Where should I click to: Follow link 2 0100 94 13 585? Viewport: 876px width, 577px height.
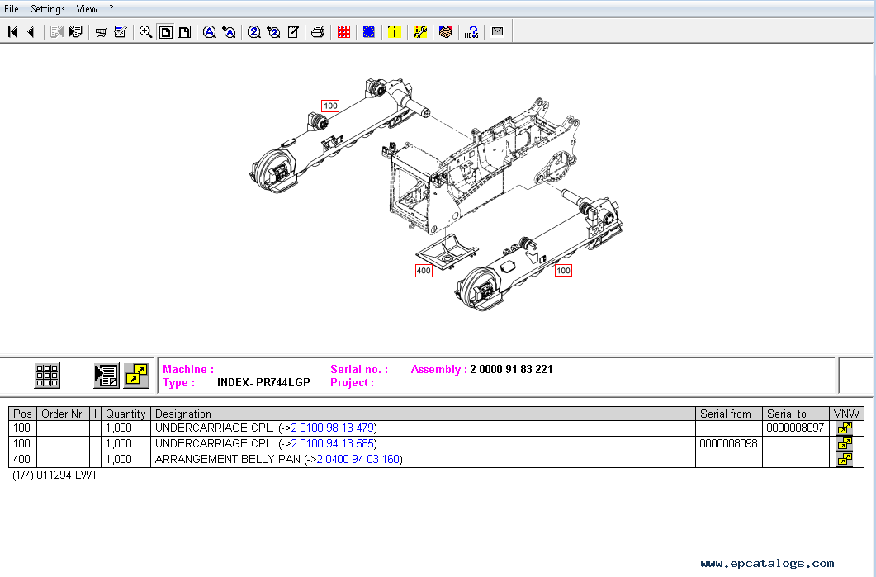pos(333,444)
